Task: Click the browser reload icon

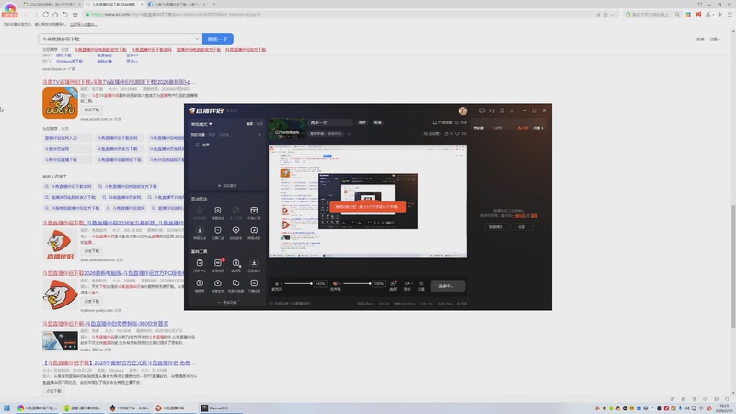Action: tap(45, 14)
